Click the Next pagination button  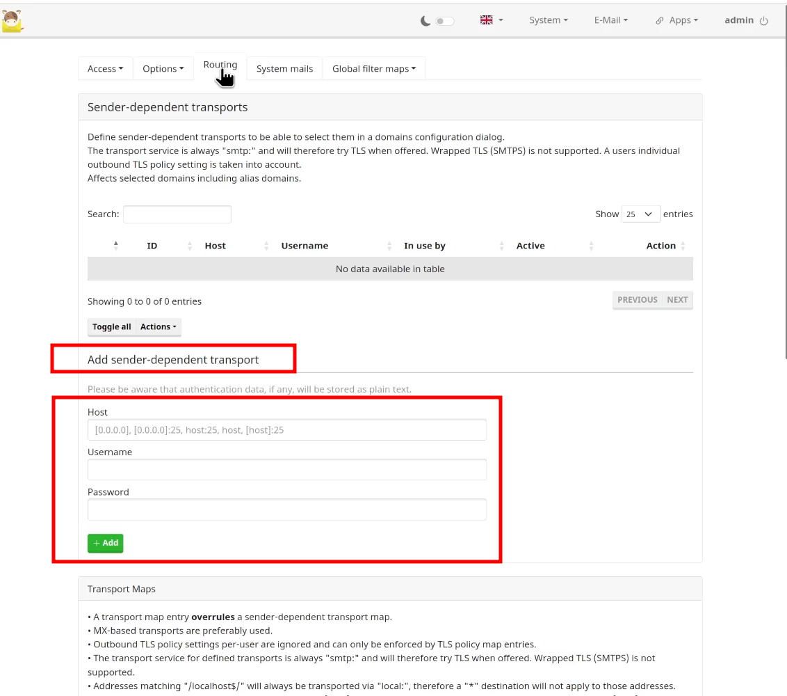click(677, 299)
